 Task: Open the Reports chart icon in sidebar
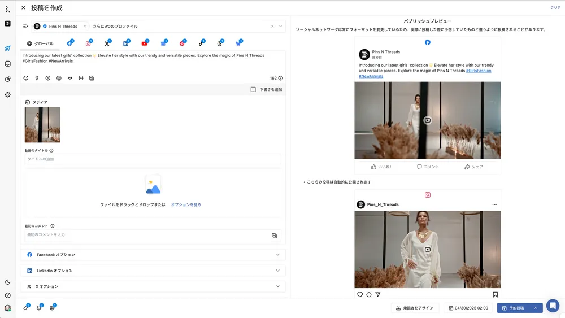pyautogui.click(x=7, y=79)
